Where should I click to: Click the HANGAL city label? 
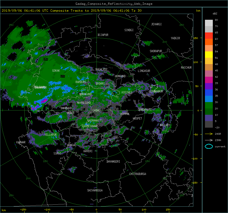pos(71,145)
